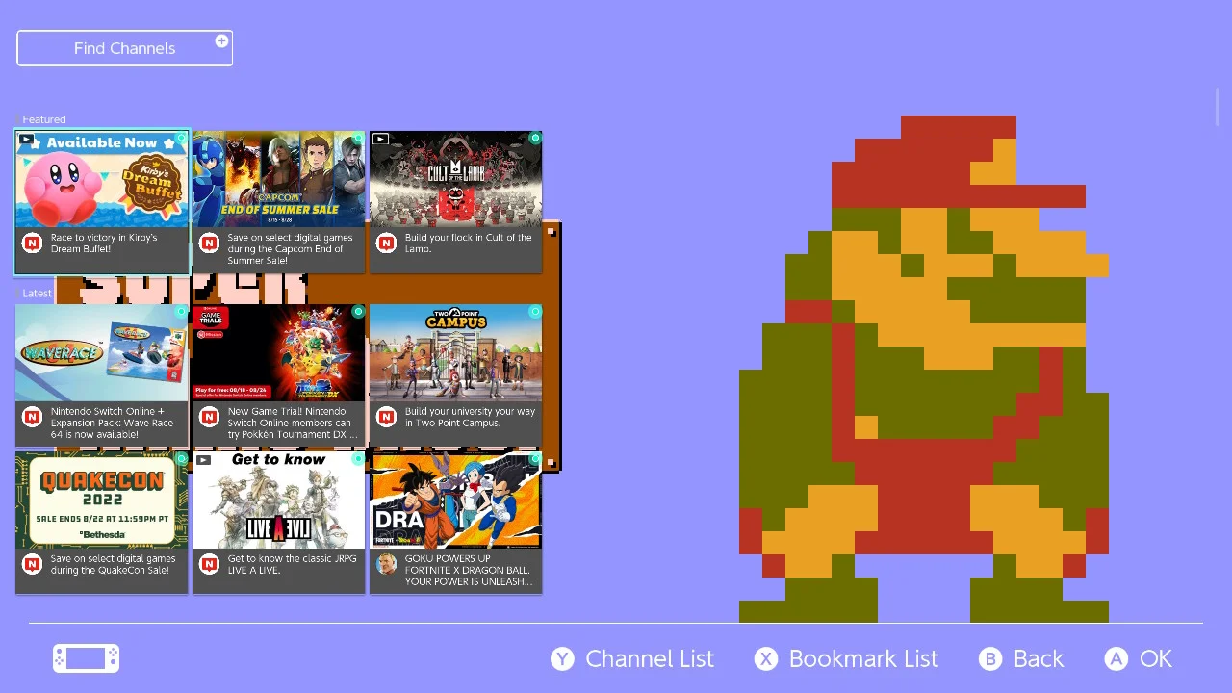Click the Nintendo channel icon on Cult of the Lamb card

click(x=386, y=244)
